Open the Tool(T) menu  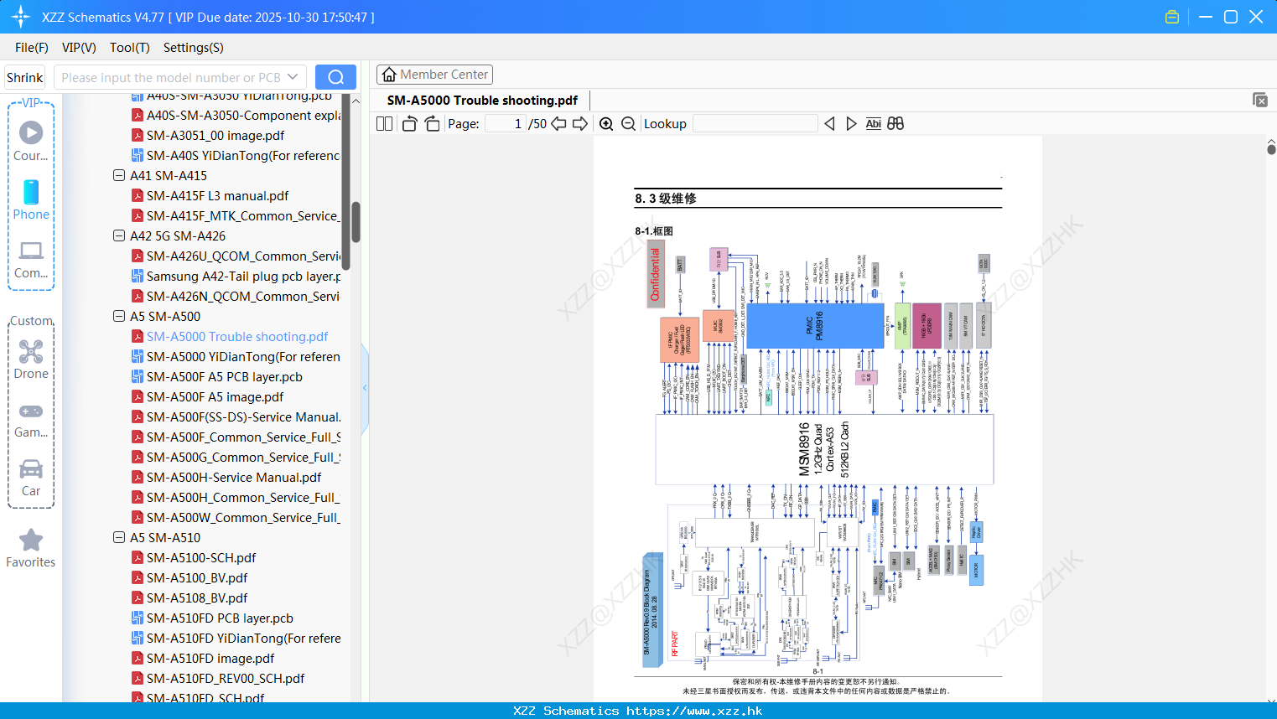130,48
